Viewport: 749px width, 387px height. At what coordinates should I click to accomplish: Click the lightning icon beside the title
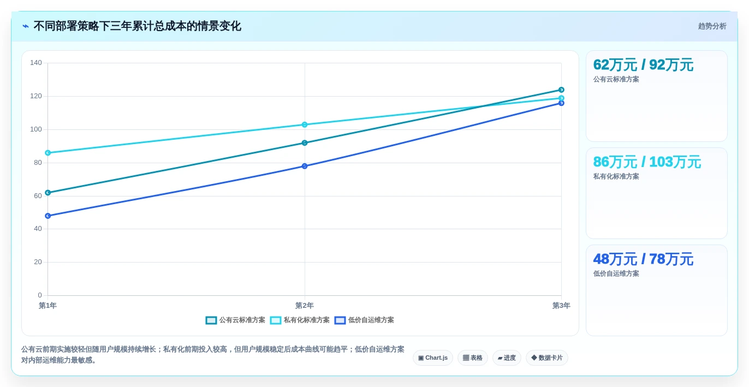pyautogui.click(x=26, y=26)
